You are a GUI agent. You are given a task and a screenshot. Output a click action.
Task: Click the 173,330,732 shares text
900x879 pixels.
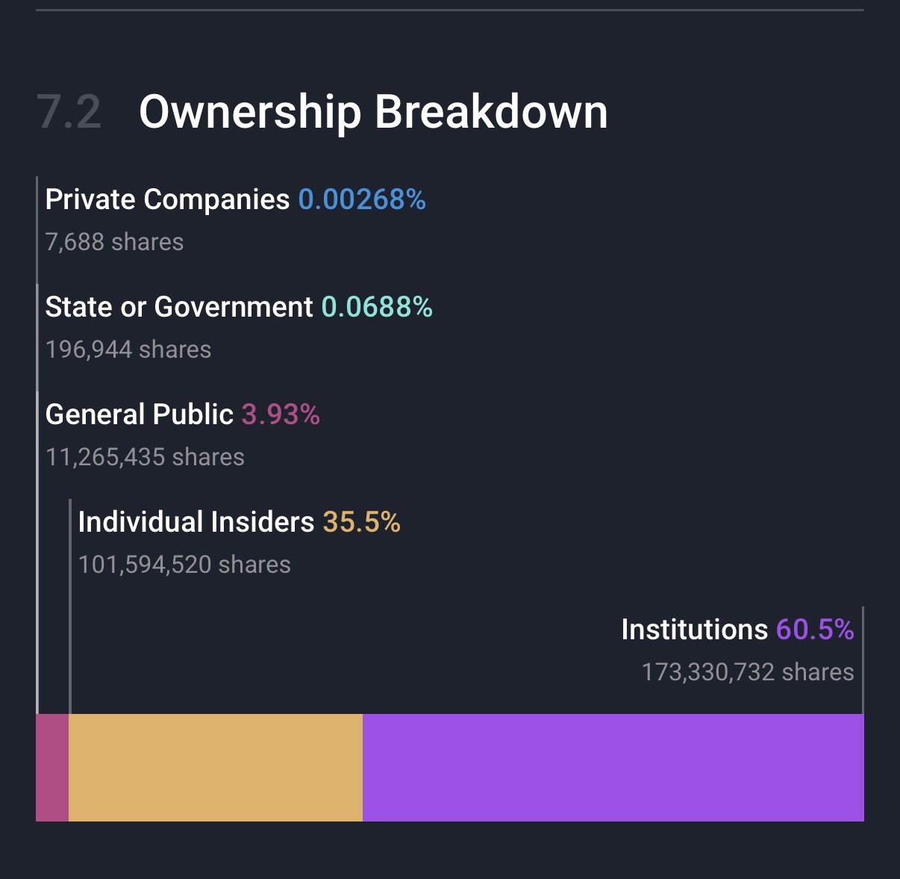[x=748, y=672]
